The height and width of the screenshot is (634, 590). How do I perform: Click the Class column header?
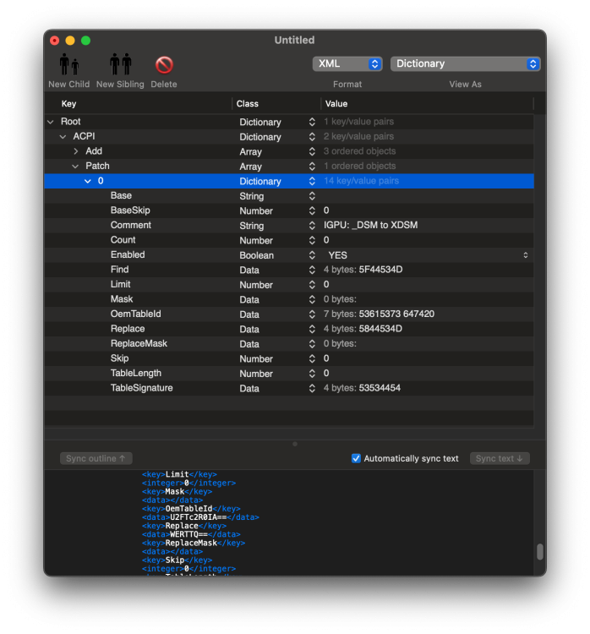[x=248, y=104]
